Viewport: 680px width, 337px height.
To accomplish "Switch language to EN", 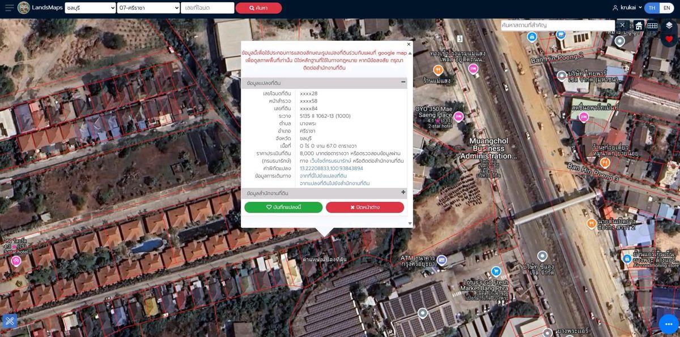I will [667, 8].
